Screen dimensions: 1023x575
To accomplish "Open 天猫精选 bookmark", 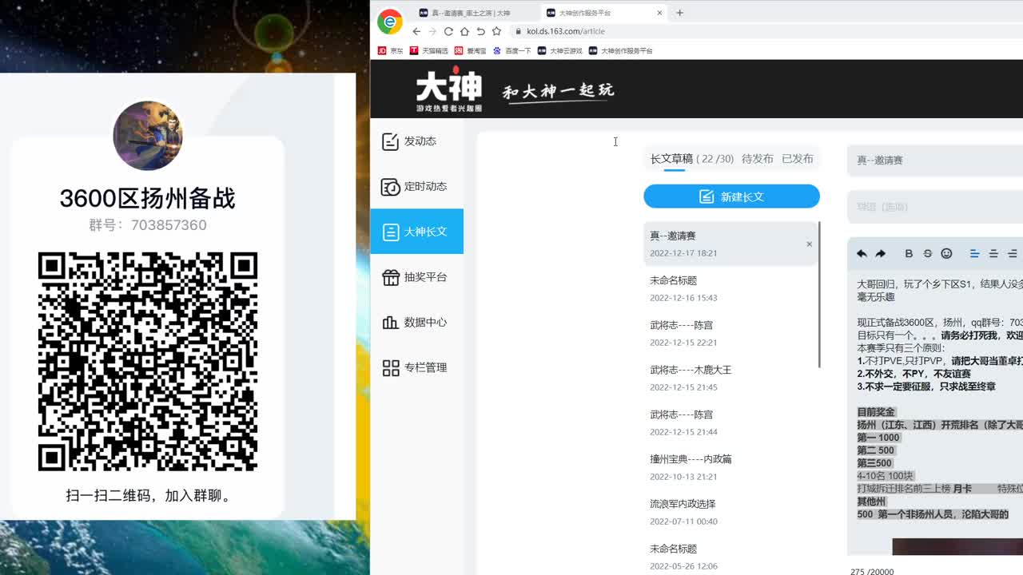I will click(428, 50).
